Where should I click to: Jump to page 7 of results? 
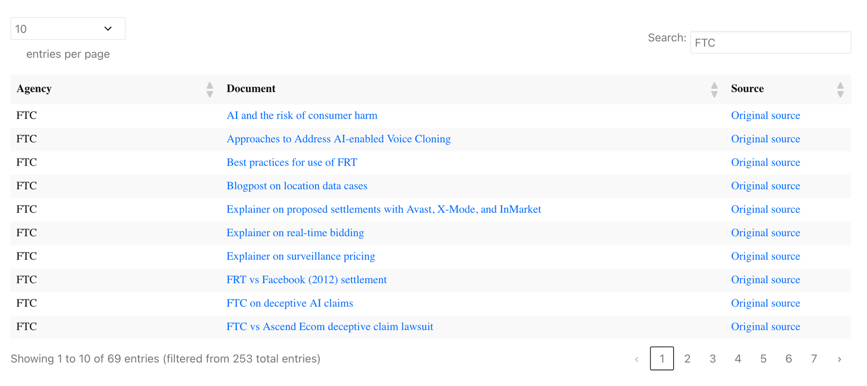[x=814, y=359]
